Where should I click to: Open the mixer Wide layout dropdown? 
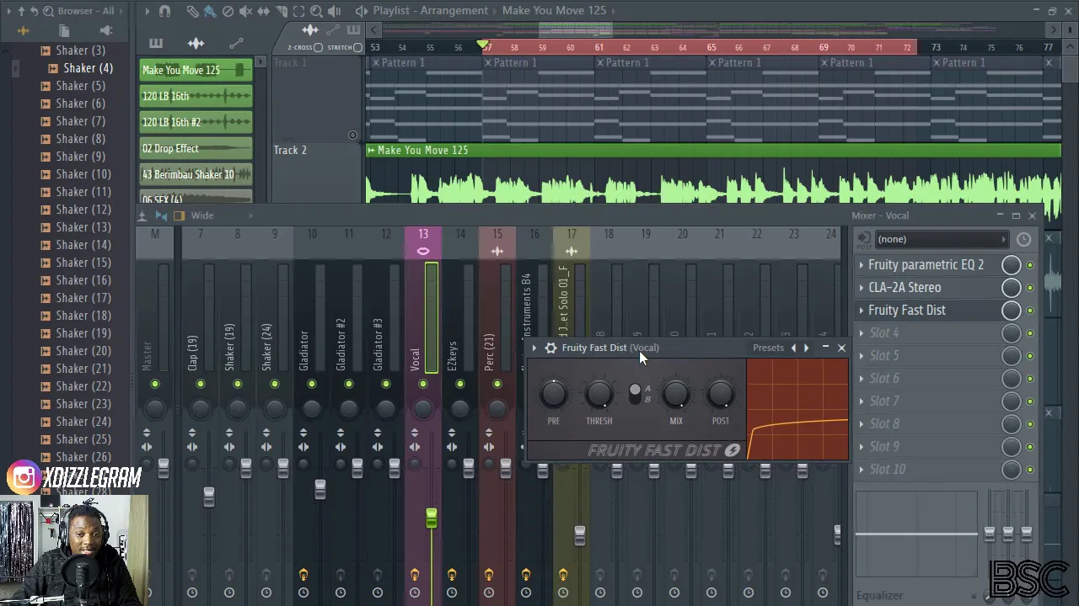pyautogui.click(x=202, y=215)
